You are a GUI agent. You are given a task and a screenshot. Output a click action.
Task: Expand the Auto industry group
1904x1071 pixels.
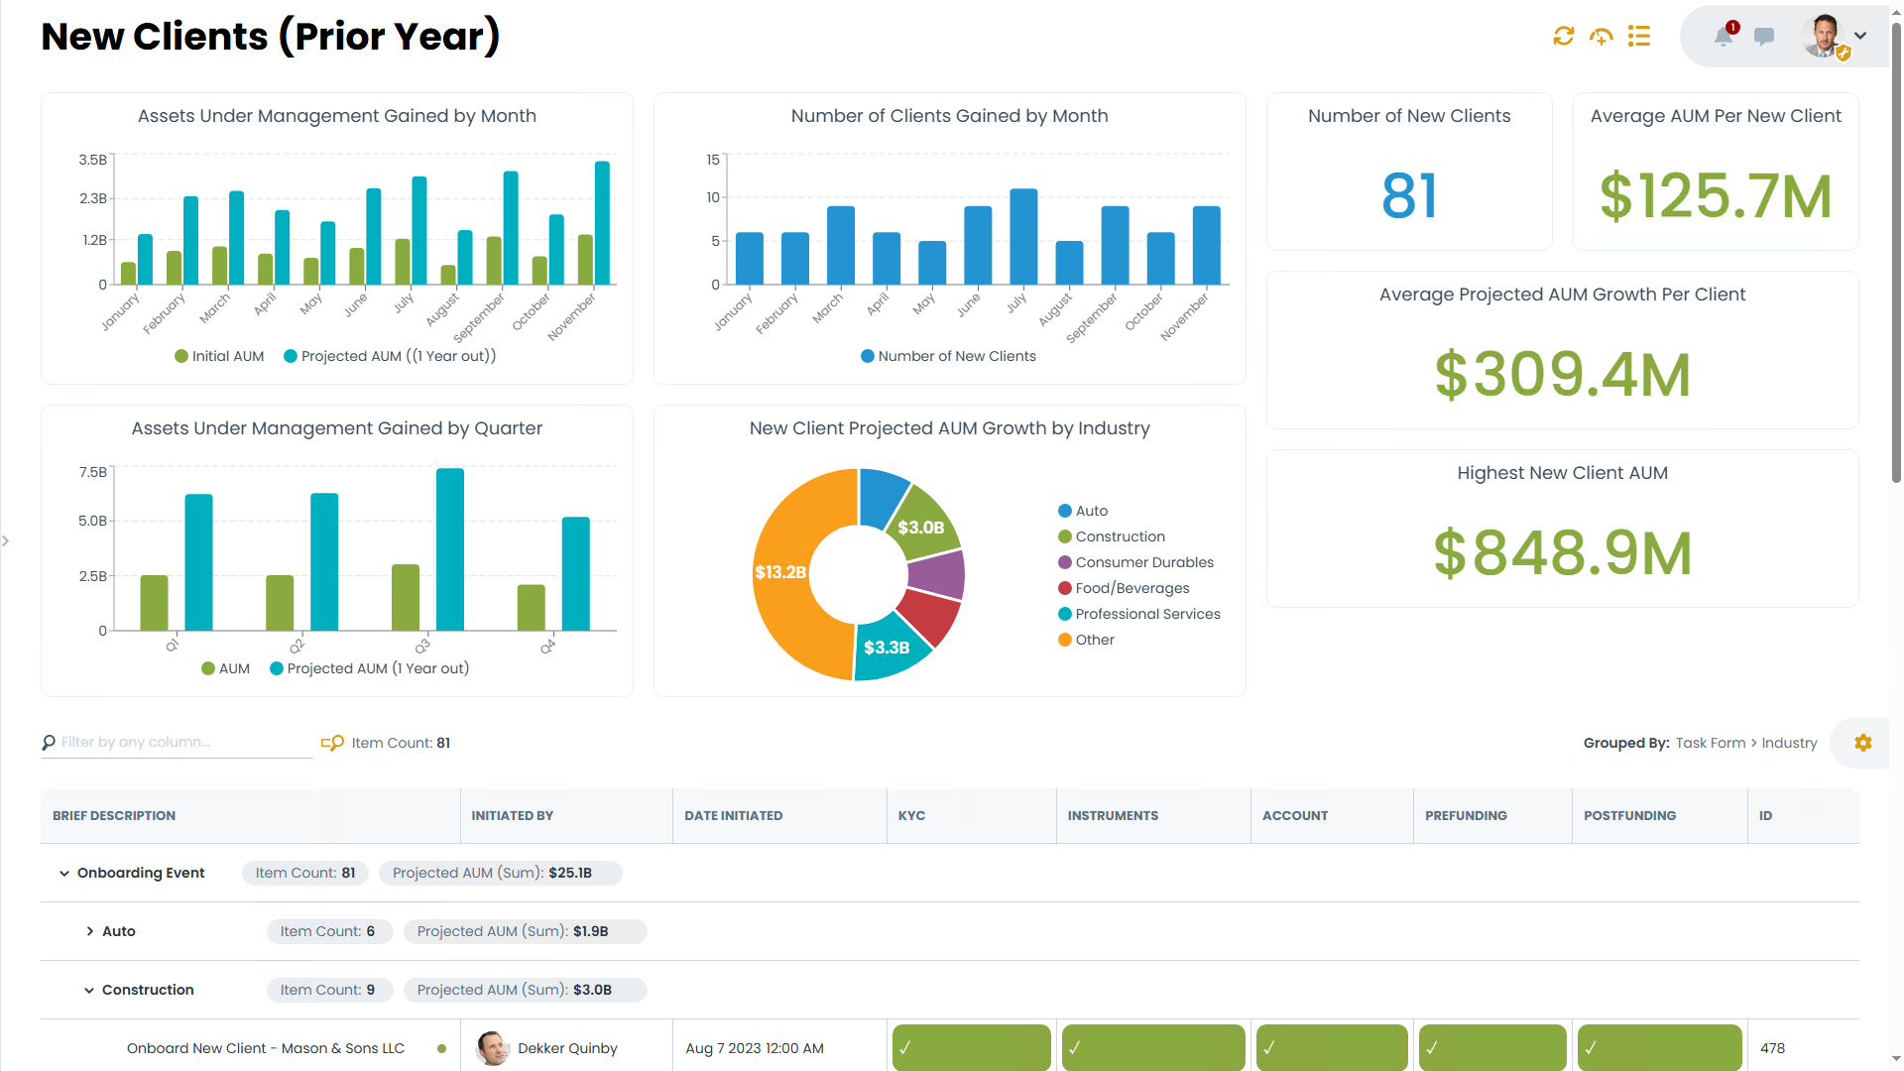click(88, 931)
